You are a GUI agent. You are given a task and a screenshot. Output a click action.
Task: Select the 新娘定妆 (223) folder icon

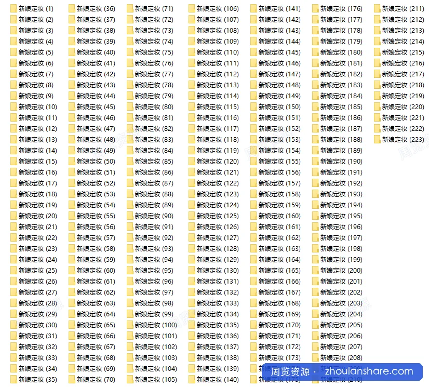pos(377,140)
